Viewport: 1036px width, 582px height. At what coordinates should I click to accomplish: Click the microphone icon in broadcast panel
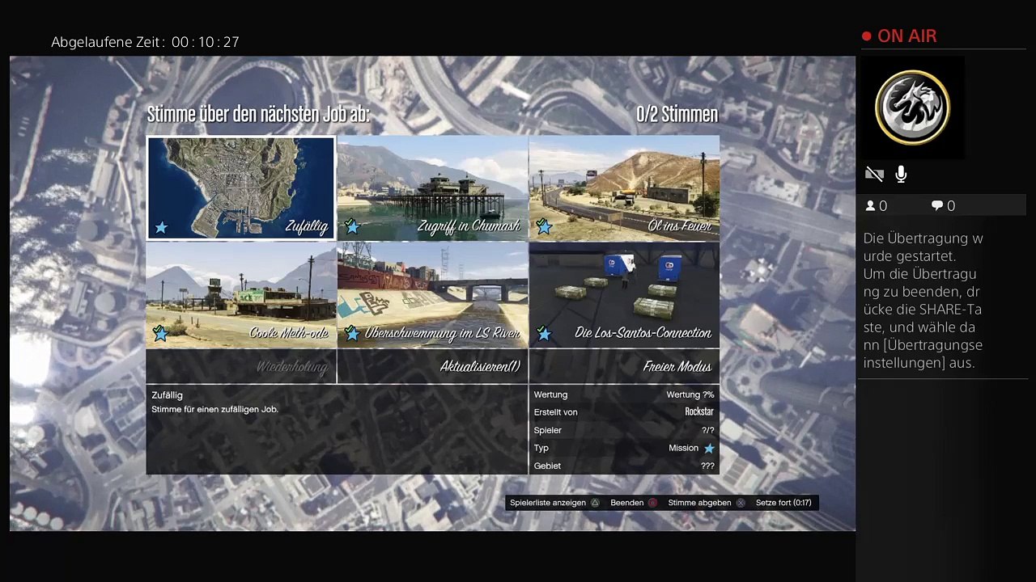(901, 174)
